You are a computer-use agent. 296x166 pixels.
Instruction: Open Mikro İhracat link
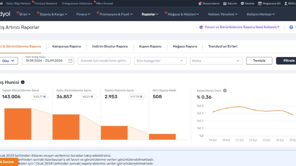pos(105,4)
